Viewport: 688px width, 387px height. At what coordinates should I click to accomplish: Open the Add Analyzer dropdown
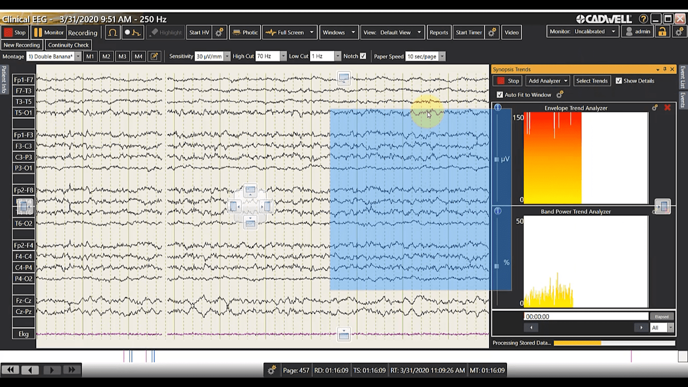click(548, 81)
